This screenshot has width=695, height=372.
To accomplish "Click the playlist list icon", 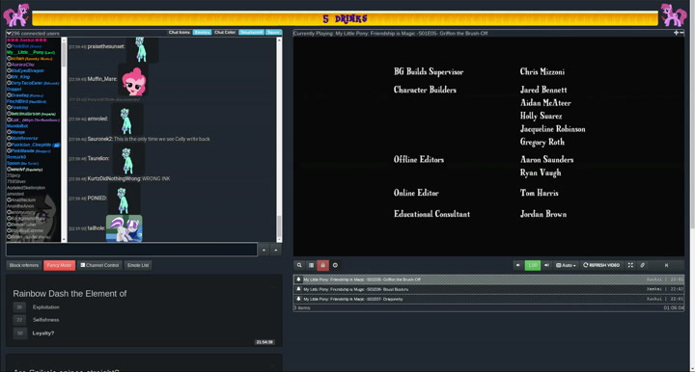I will pos(311,265).
